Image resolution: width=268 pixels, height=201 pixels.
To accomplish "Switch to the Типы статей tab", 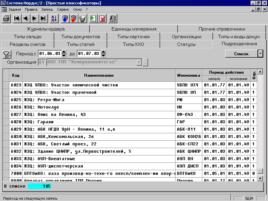I will [x=80, y=44].
